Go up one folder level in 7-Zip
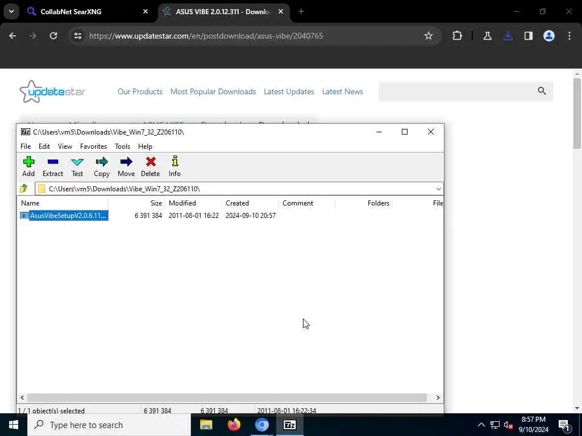Viewport: 582px width, 436px height. point(24,188)
